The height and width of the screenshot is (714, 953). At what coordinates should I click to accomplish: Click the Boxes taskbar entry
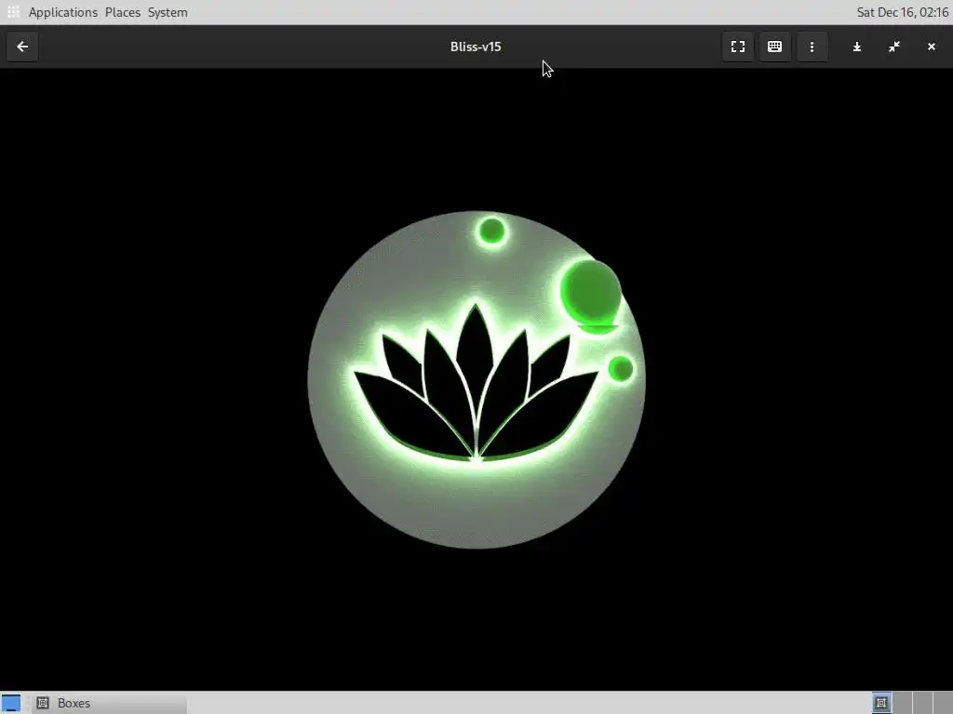[x=110, y=703]
